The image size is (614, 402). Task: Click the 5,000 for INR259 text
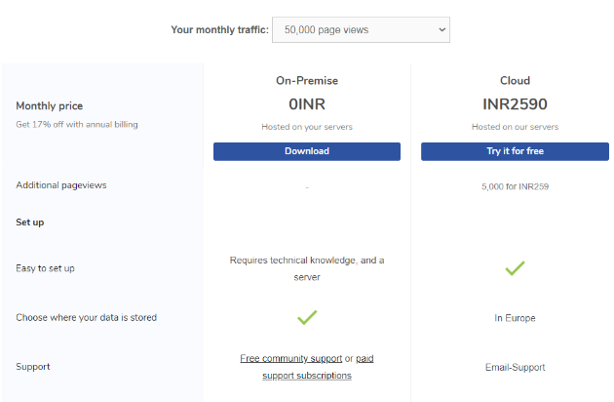click(515, 186)
